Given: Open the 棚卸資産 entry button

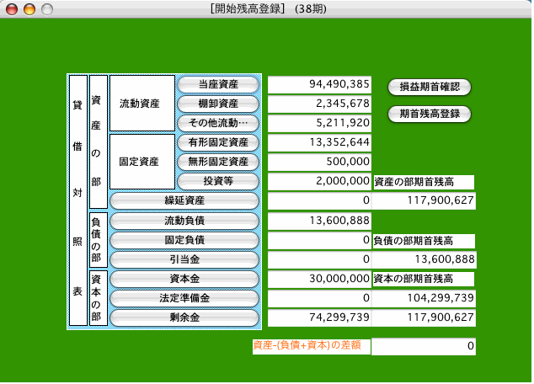Looking at the screenshot, I should click(218, 104).
